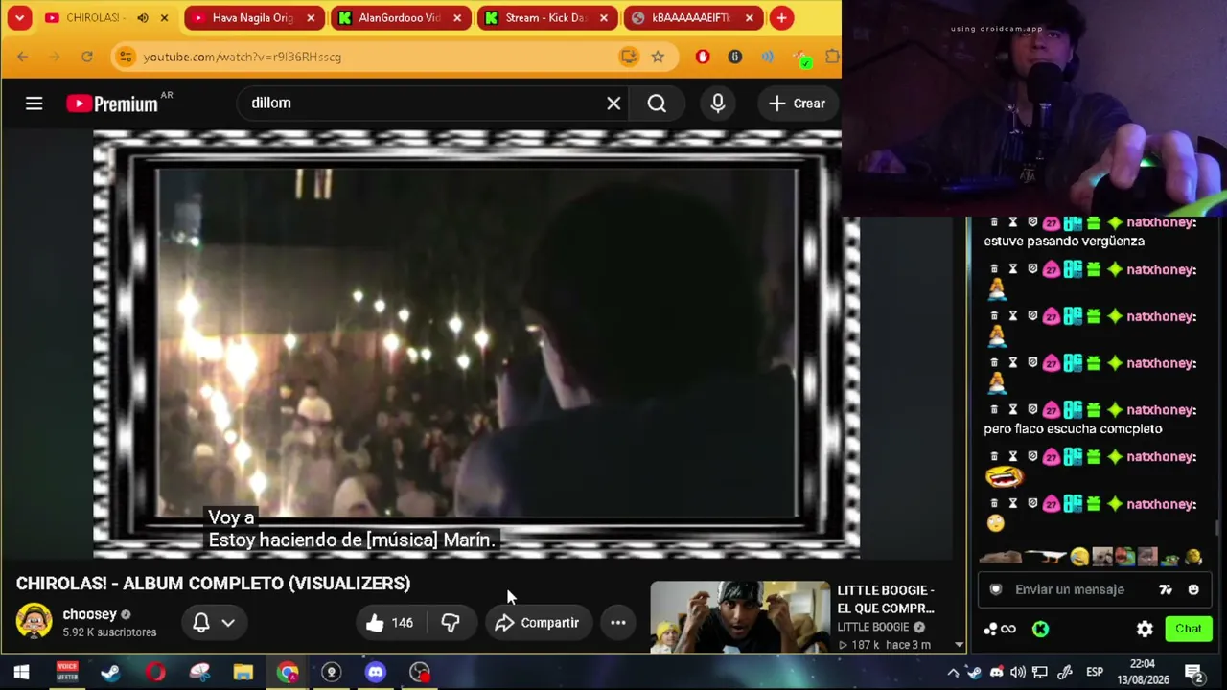The height and width of the screenshot is (690, 1227).
Task: Open the YouTube guide hamburger menu
Action: pyautogui.click(x=34, y=103)
